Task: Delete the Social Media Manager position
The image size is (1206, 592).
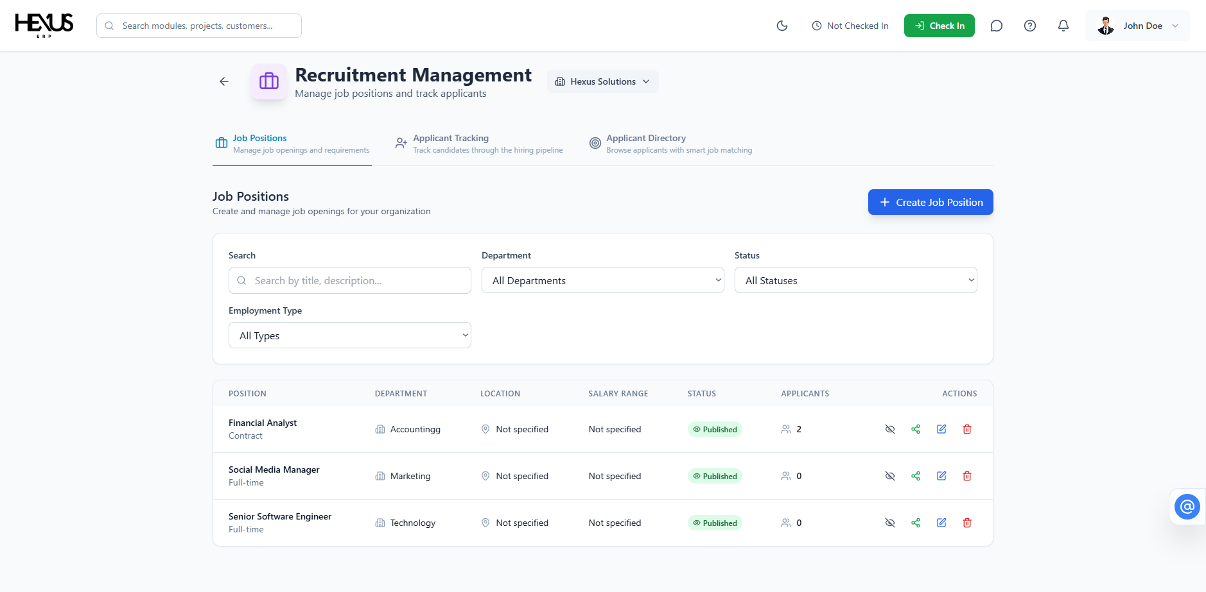Action: click(x=967, y=476)
